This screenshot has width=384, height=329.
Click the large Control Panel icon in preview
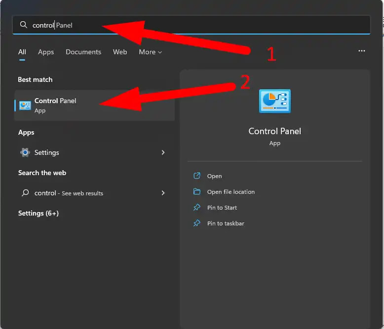click(275, 101)
